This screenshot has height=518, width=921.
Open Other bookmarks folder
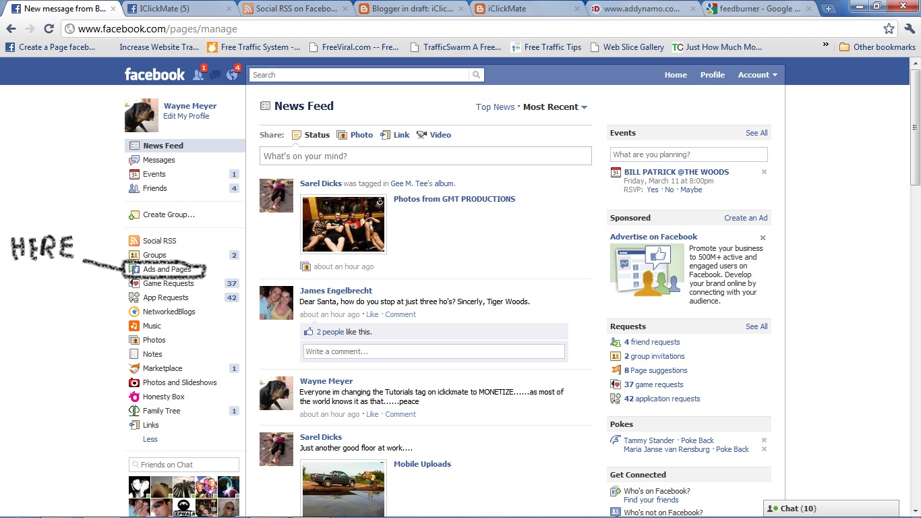[x=877, y=47]
